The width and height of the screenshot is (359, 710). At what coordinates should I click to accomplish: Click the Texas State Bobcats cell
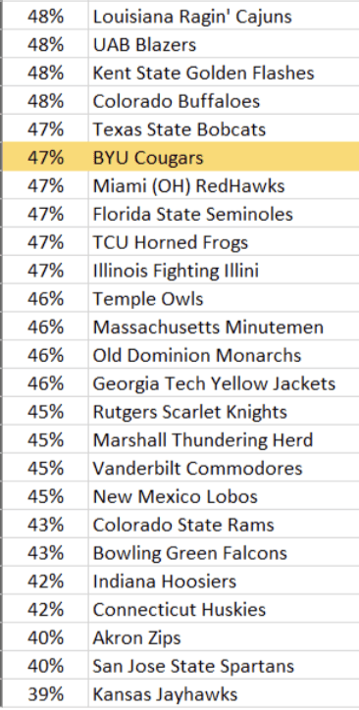(224, 129)
